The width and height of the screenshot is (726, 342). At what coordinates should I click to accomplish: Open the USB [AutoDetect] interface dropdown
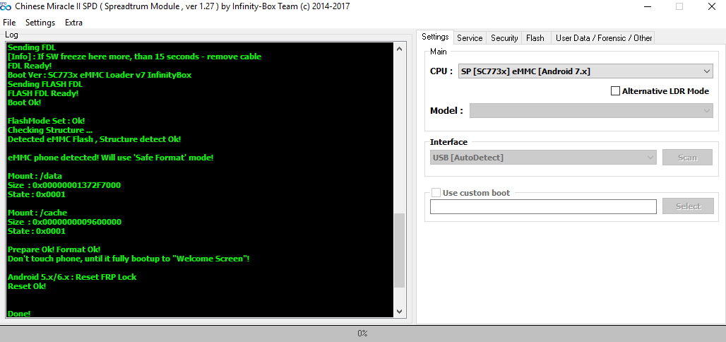point(543,157)
